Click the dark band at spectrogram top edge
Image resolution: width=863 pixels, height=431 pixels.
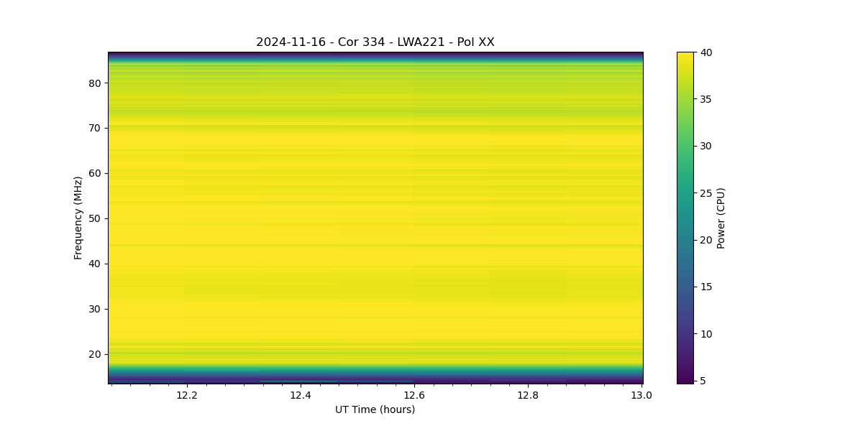pos(375,54)
